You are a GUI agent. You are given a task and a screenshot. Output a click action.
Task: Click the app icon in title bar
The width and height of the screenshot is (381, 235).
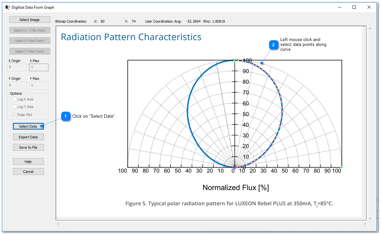(8, 7)
